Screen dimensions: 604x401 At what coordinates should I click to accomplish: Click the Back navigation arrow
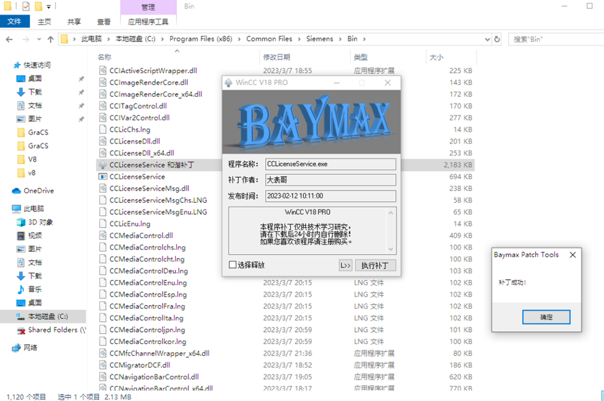[x=10, y=39]
